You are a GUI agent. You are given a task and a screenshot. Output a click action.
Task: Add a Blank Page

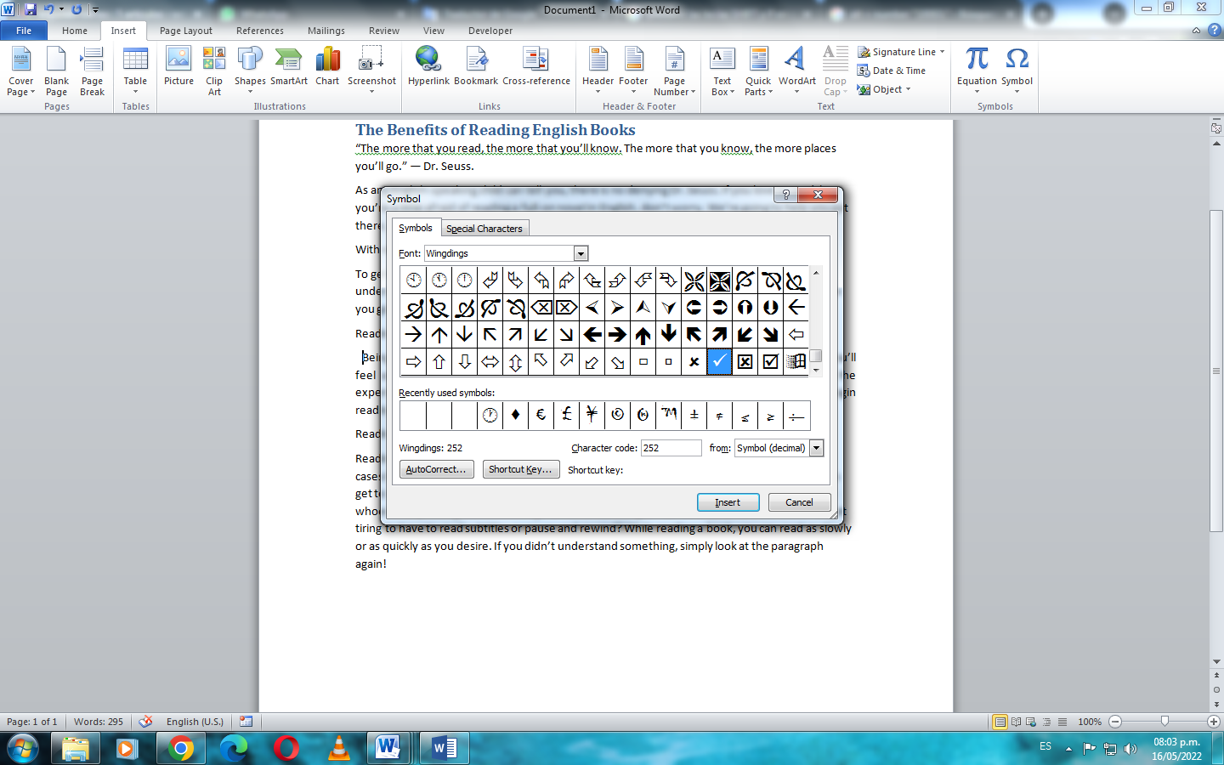[x=57, y=71]
